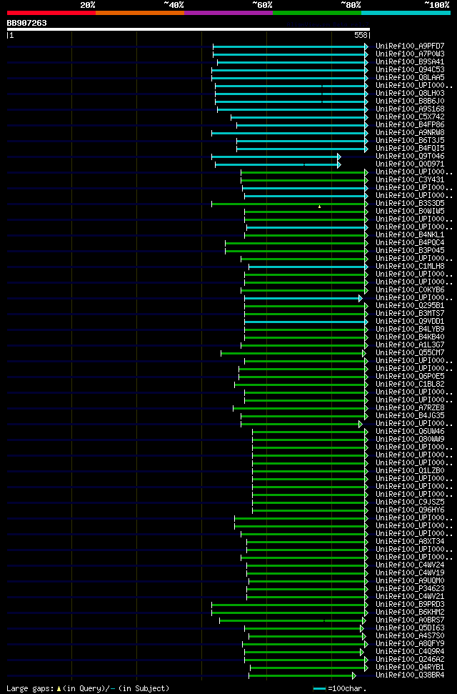Select the UniRef100_B4PQC4 label
The width and height of the screenshot is (457, 694).
click(410, 243)
